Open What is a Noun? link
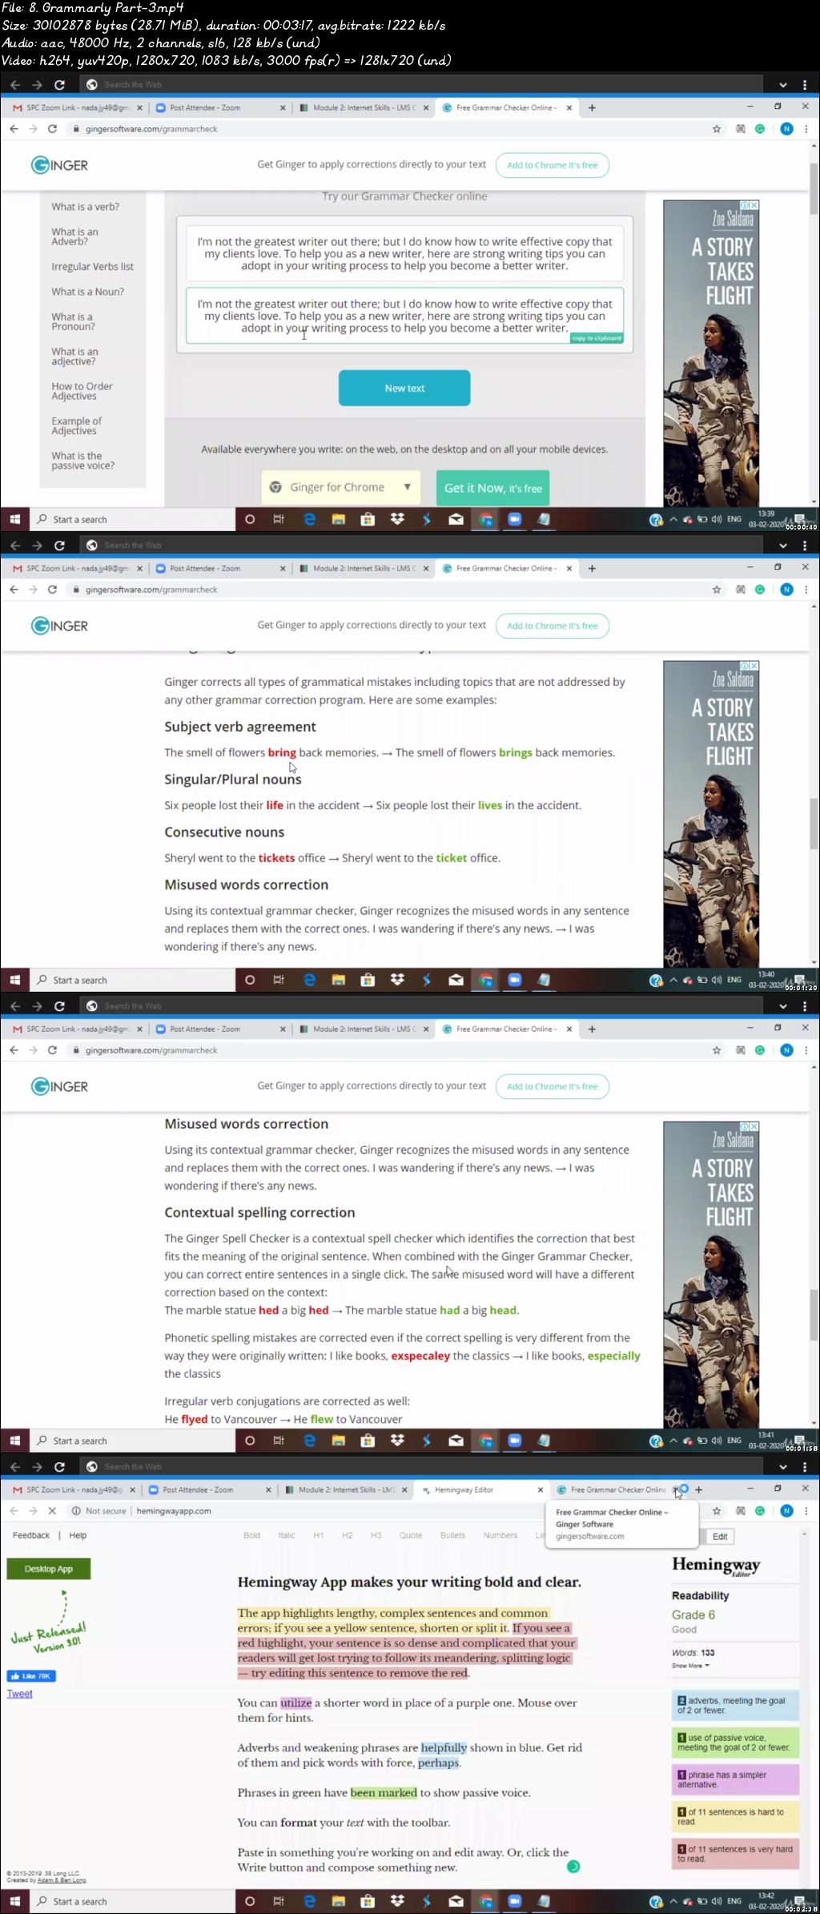Viewport: 820px width, 1914px height. [88, 292]
